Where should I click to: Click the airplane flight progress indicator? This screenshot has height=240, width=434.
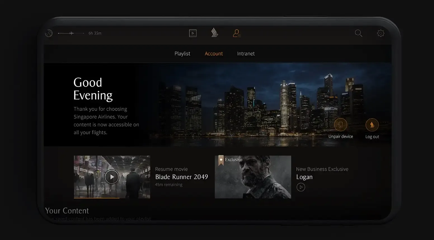[x=71, y=33]
